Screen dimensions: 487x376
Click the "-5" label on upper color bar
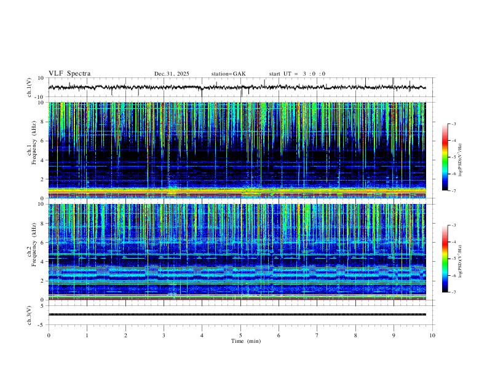pyautogui.click(x=454, y=157)
